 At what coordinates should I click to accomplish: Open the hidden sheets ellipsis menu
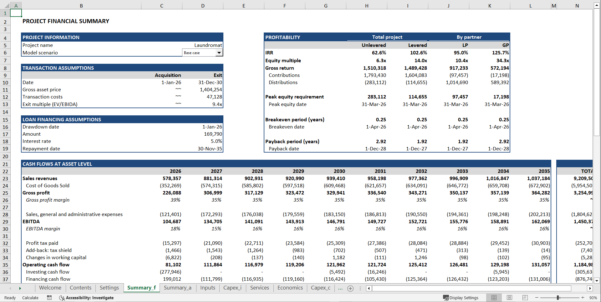(x=340, y=288)
